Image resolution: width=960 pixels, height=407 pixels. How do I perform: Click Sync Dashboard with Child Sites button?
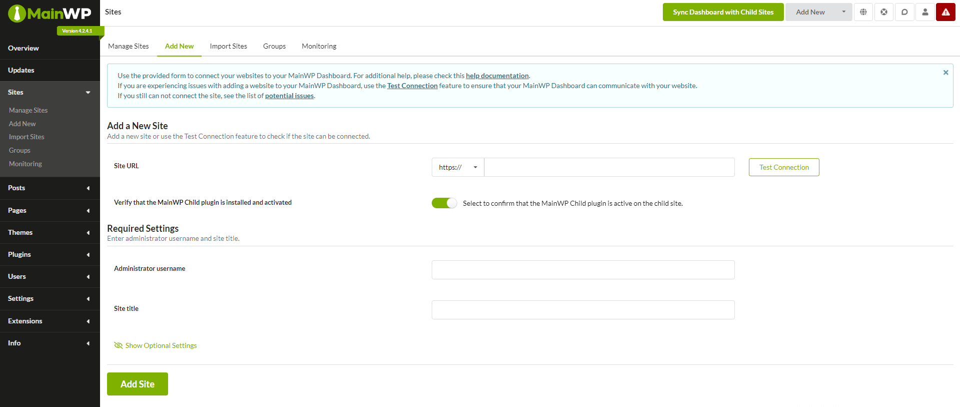click(723, 12)
